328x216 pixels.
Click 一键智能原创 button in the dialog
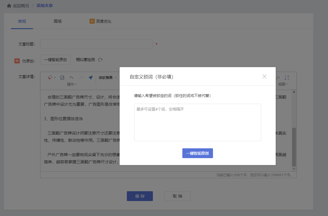coord(197,153)
